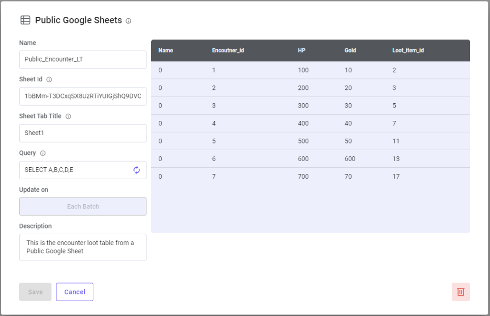The height and width of the screenshot is (316, 490).
Task: Select the Sheet Tab Title field containing Sheet1
Action: pyautogui.click(x=83, y=133)
